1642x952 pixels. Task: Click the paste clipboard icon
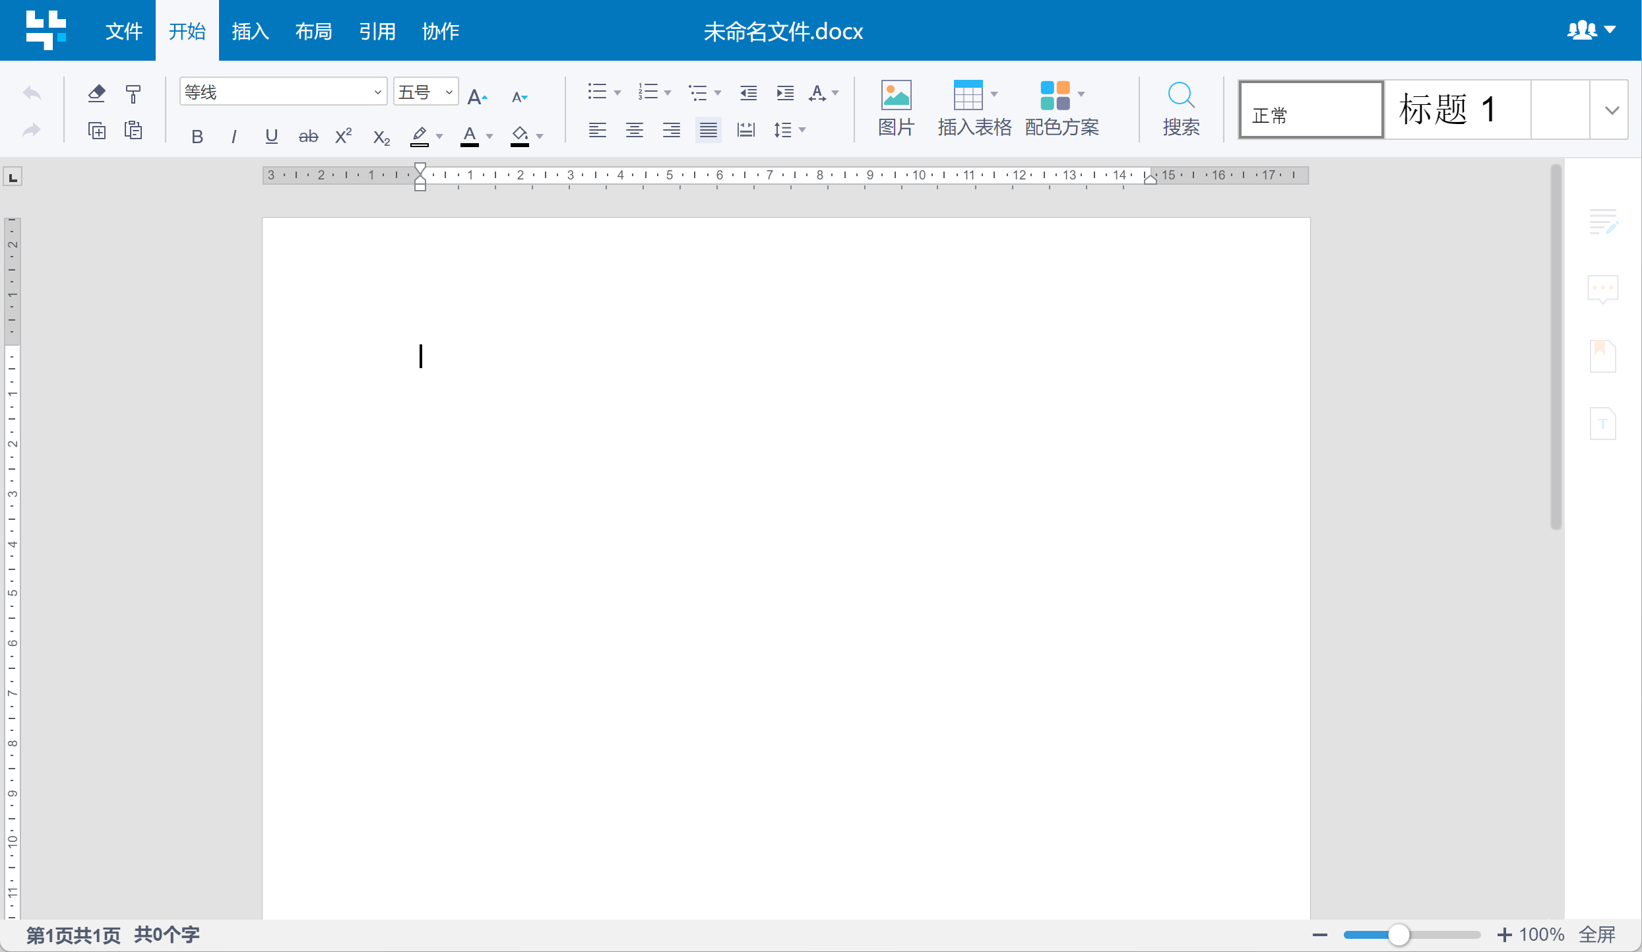coord(133,130)
